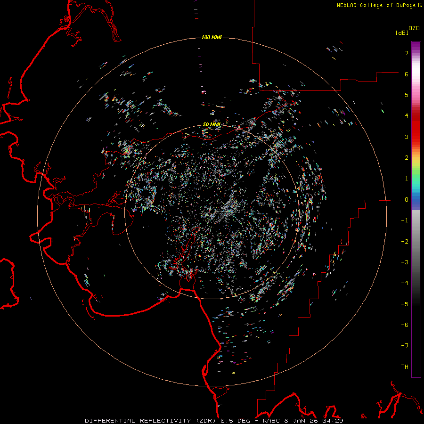The width and height of the screenshot is (424, 424).
Task: Click the KABC station identifier in caption
Action: [271, 421]
